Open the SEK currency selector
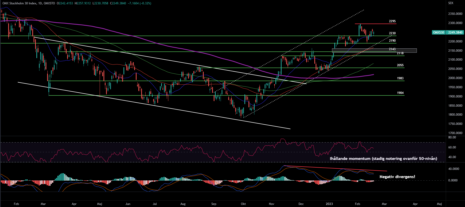465x207 pixels. tap(451, 3)
